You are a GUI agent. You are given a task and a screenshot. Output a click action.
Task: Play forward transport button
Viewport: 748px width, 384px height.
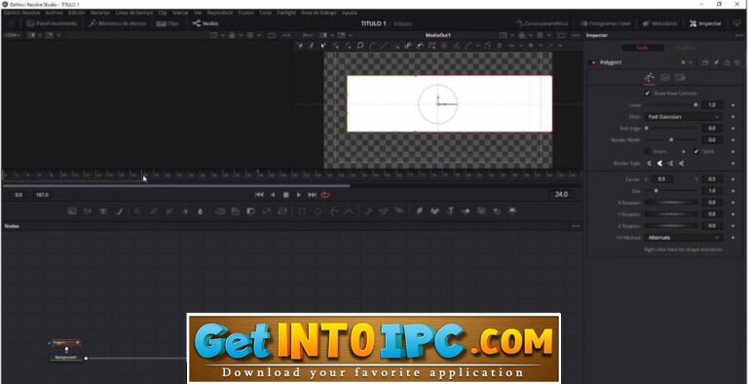299,194
